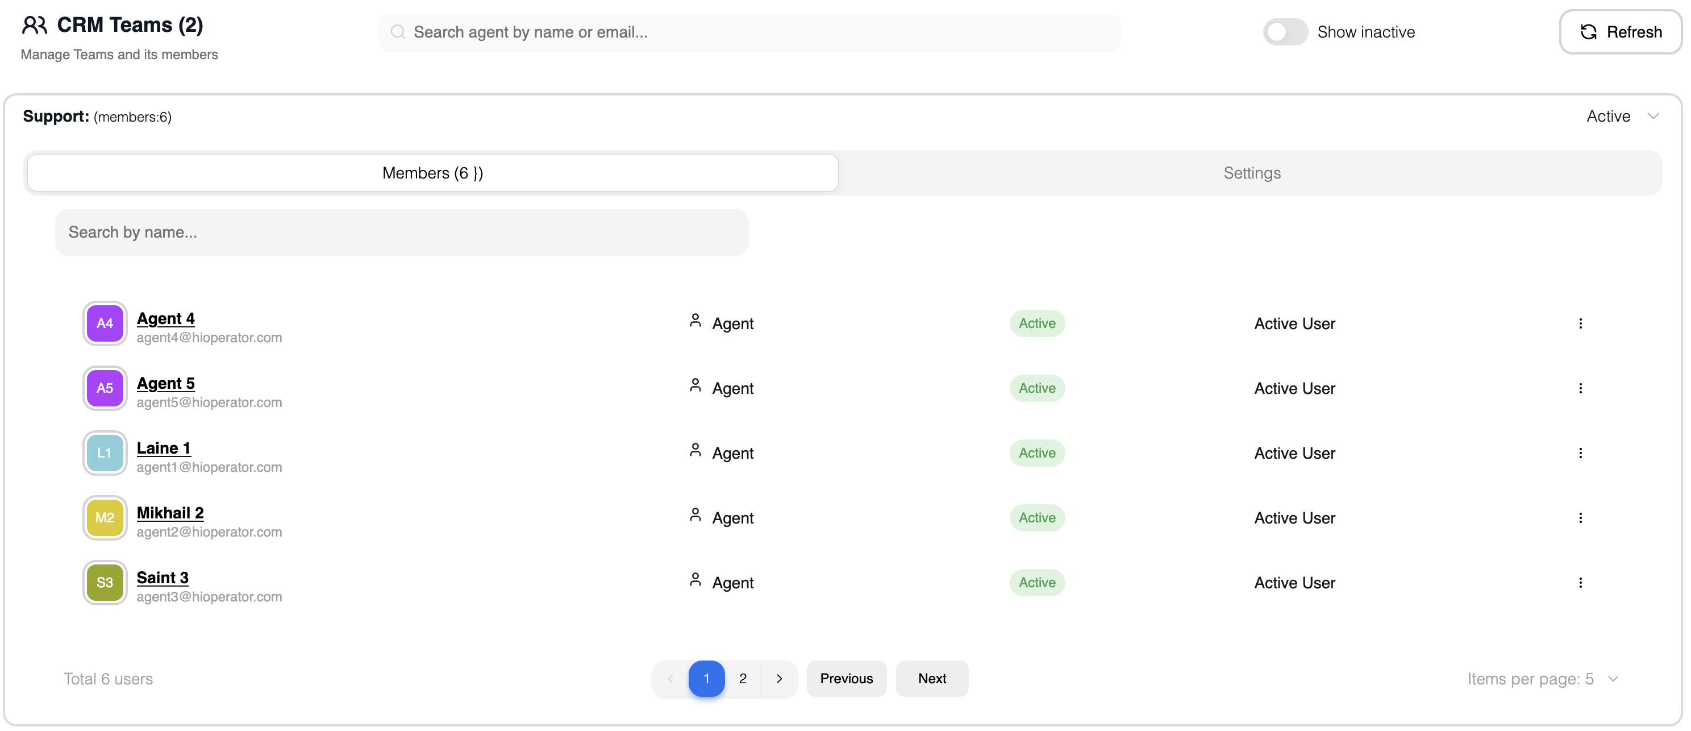Focus the Search by name field

tap(401, 232)
